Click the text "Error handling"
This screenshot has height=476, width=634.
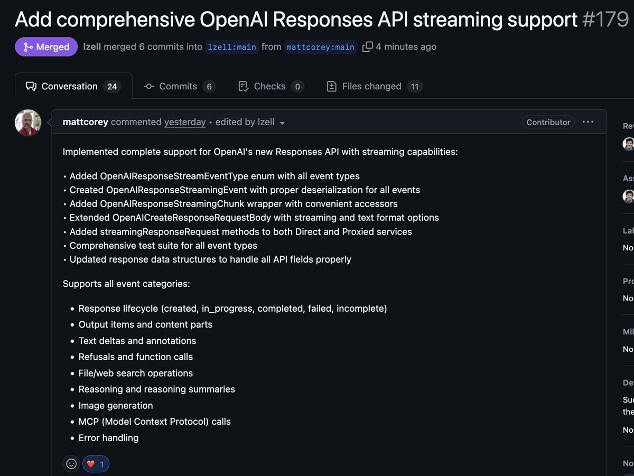pos(108,437)
